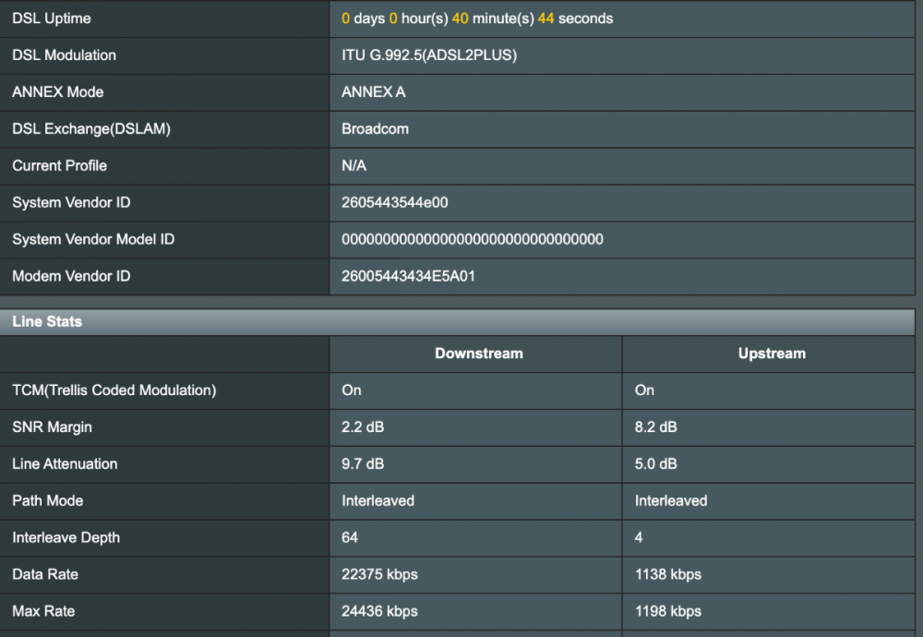Select the Modem Vendor ID value
The width and height of the screenshot is (923, 637).
pos(407,276)
